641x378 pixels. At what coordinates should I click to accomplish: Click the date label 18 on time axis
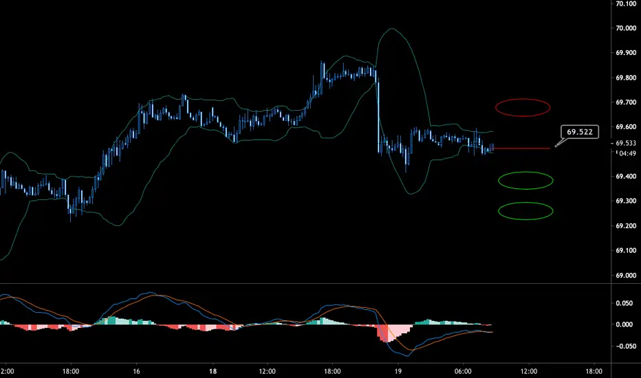pyautogui.click(x=213, y=371)
